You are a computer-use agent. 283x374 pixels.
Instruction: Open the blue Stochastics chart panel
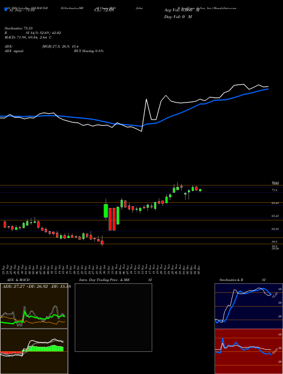pyautogui.click(x=248, y=306)
